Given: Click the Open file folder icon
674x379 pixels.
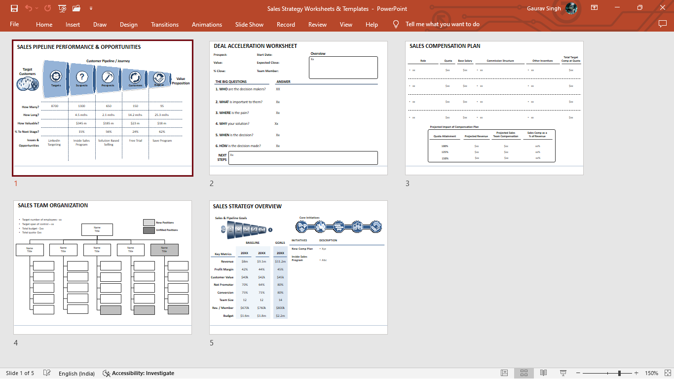Looking at the screenshot, I should click(x=76, y=8).
